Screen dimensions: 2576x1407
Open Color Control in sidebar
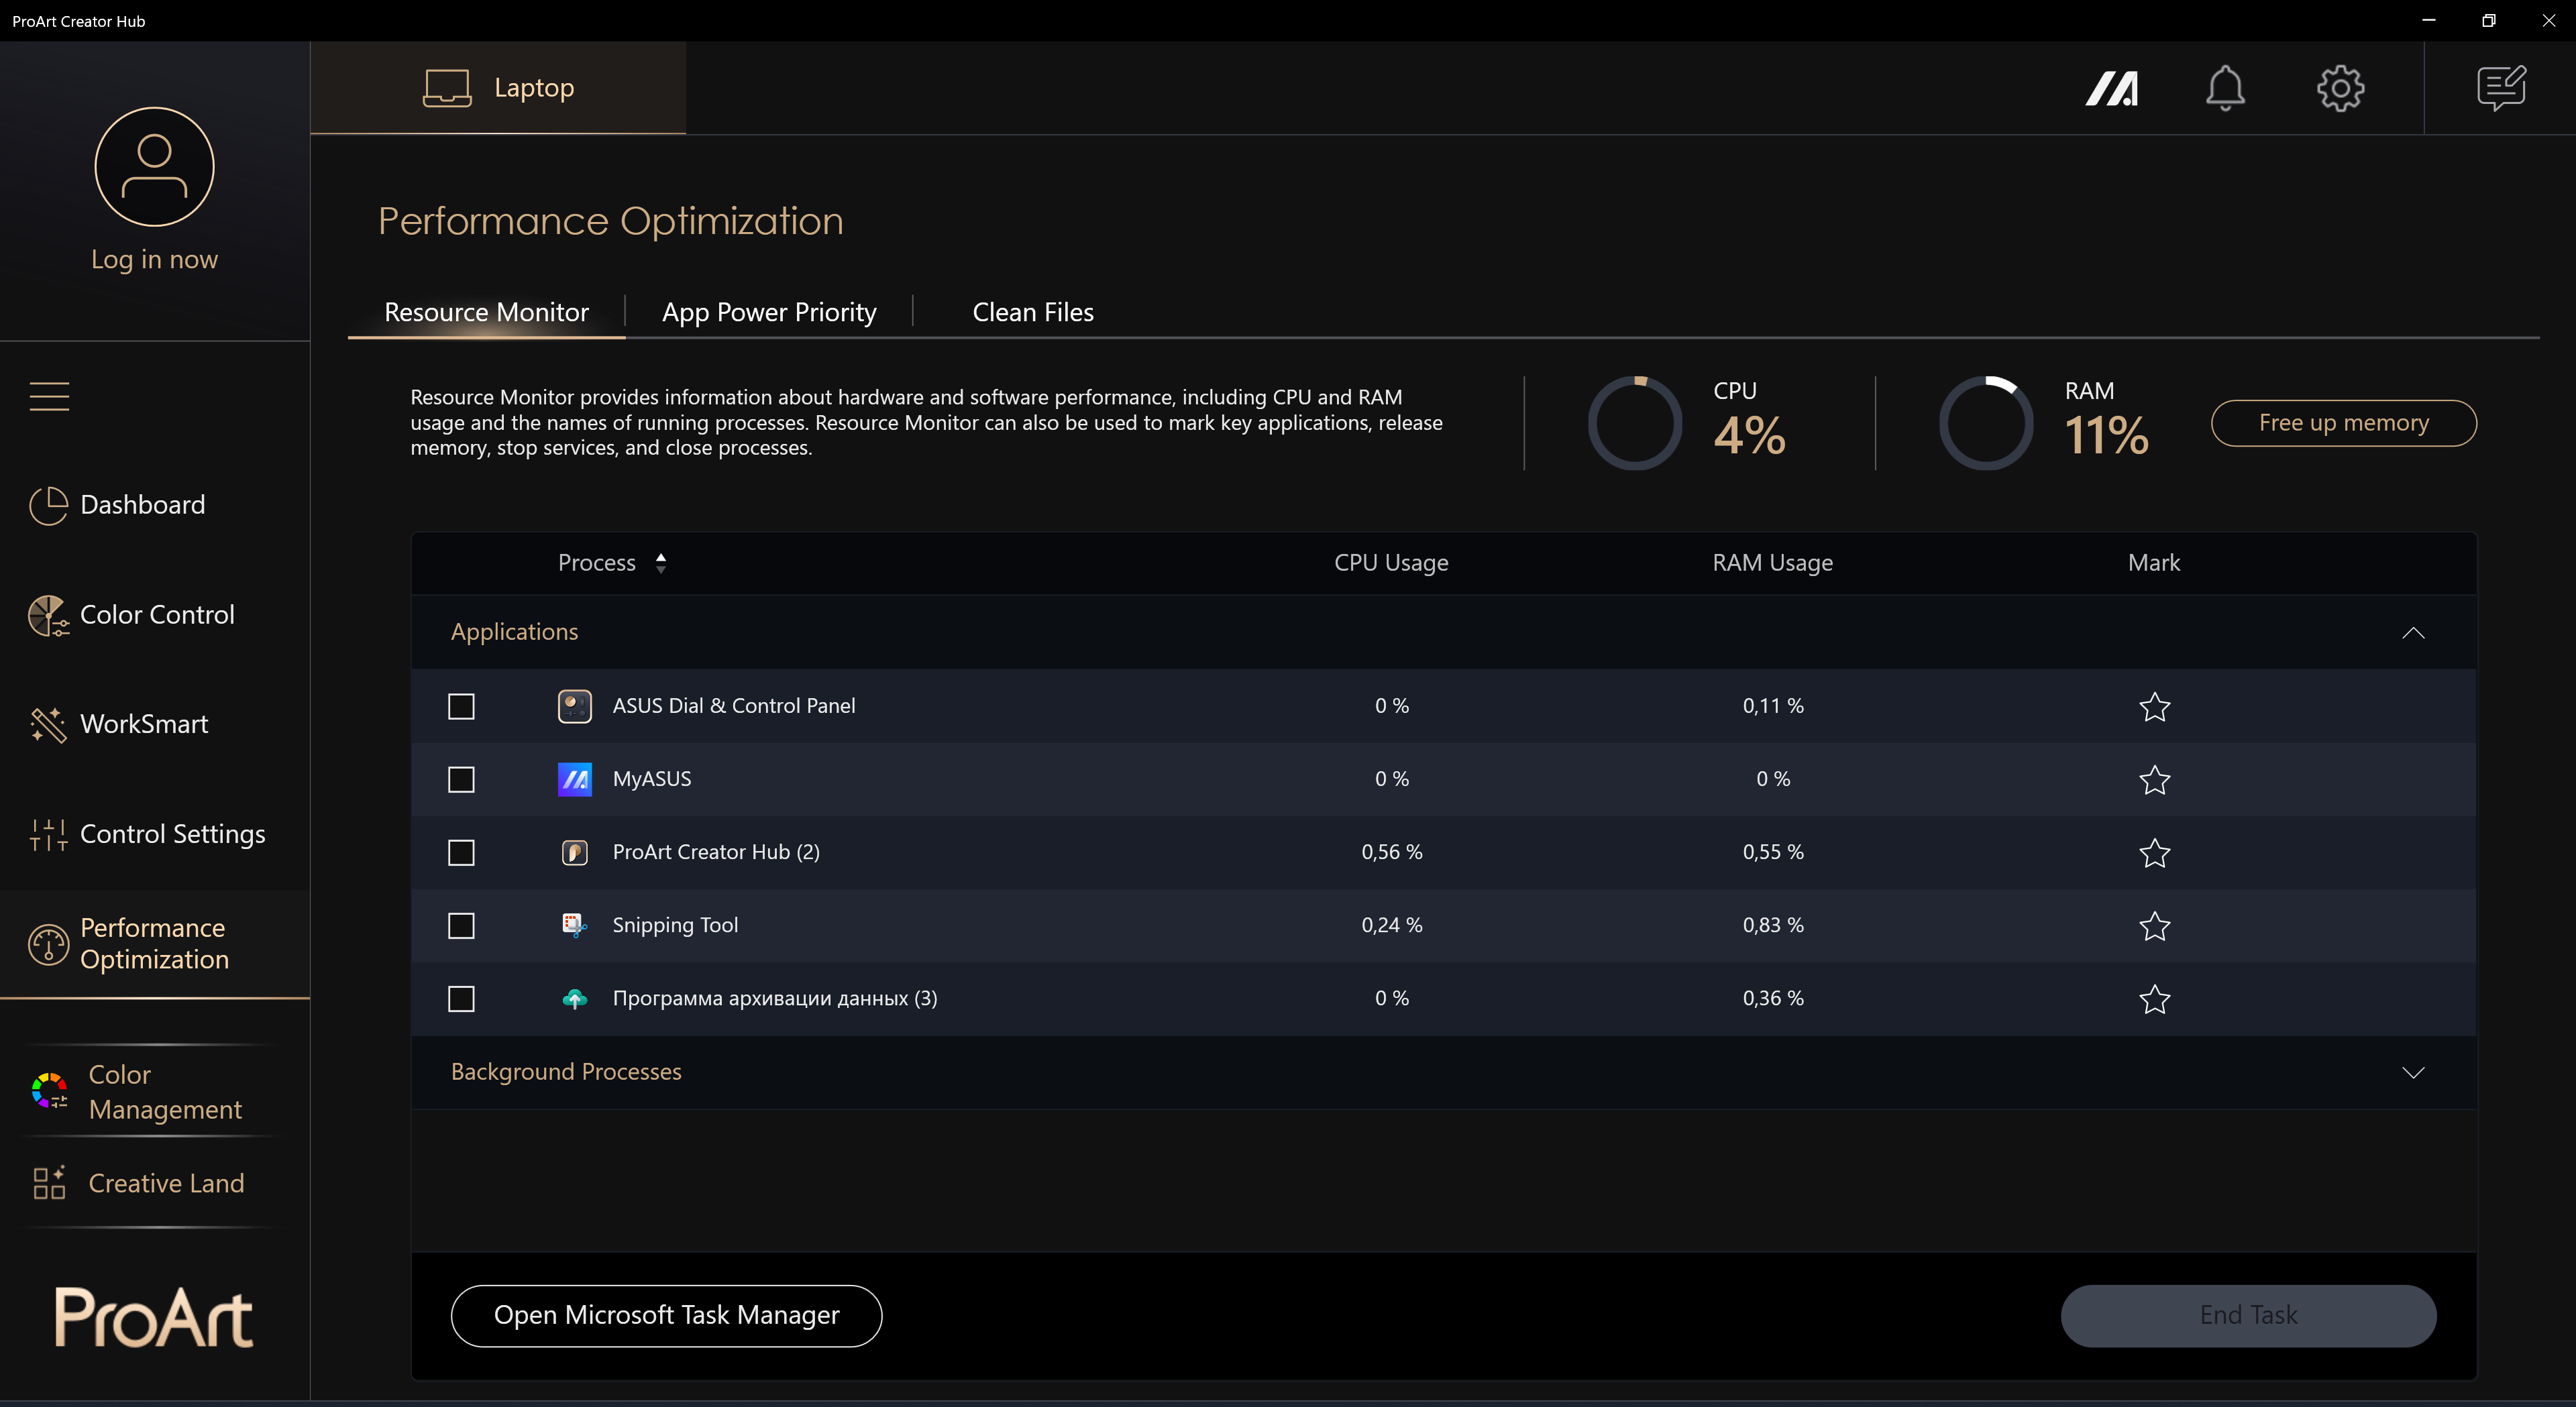click(x=157, y=615)
